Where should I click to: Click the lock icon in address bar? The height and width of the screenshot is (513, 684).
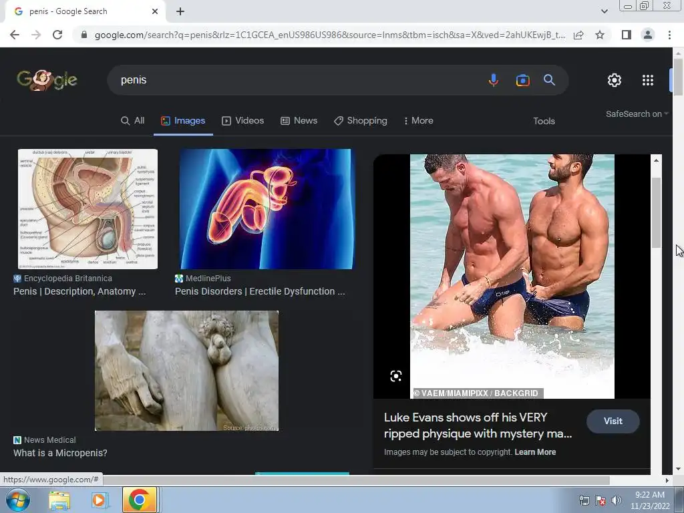pos(84,35)
